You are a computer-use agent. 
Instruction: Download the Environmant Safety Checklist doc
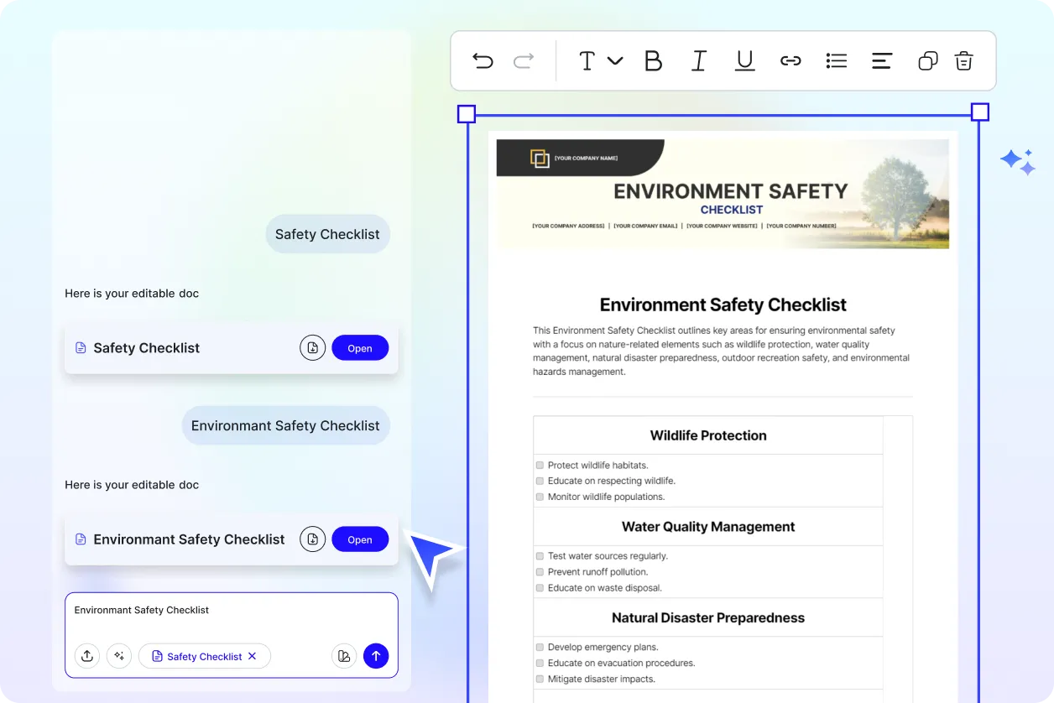312,539
